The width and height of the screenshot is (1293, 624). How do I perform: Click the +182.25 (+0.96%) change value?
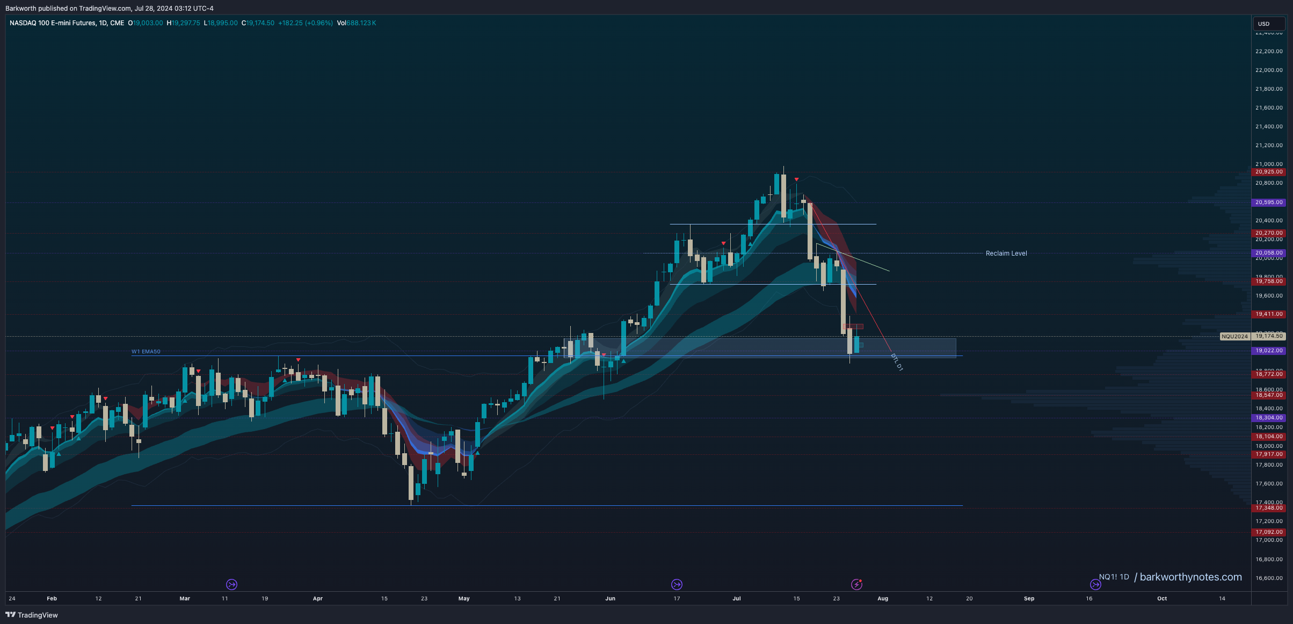(x=306, y=23)
